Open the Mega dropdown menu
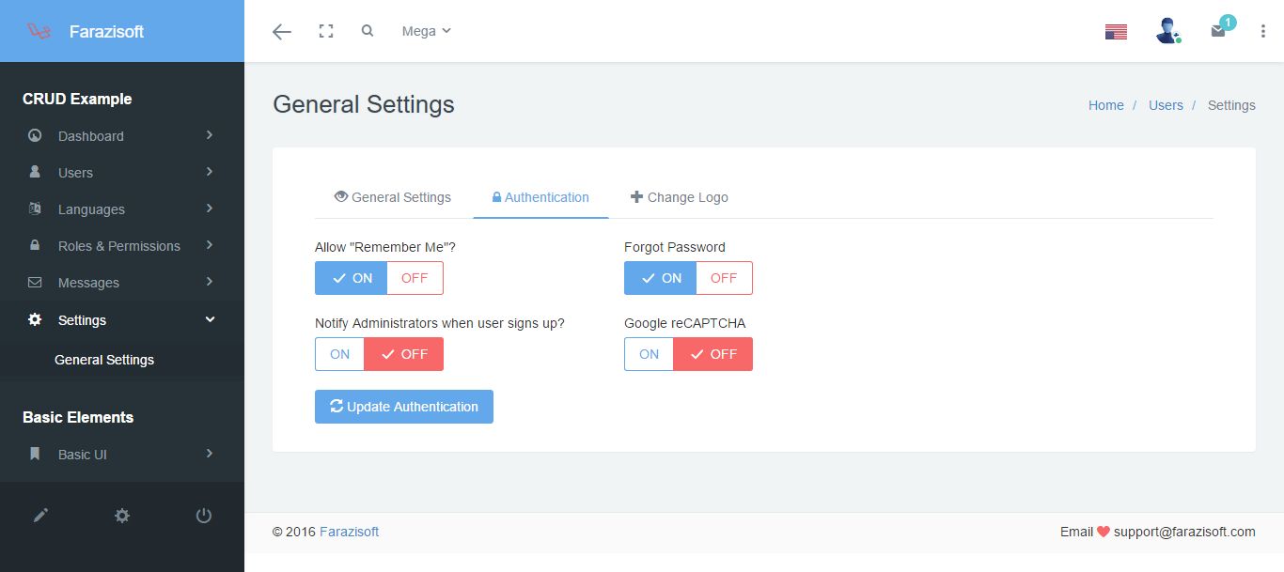 426,31
